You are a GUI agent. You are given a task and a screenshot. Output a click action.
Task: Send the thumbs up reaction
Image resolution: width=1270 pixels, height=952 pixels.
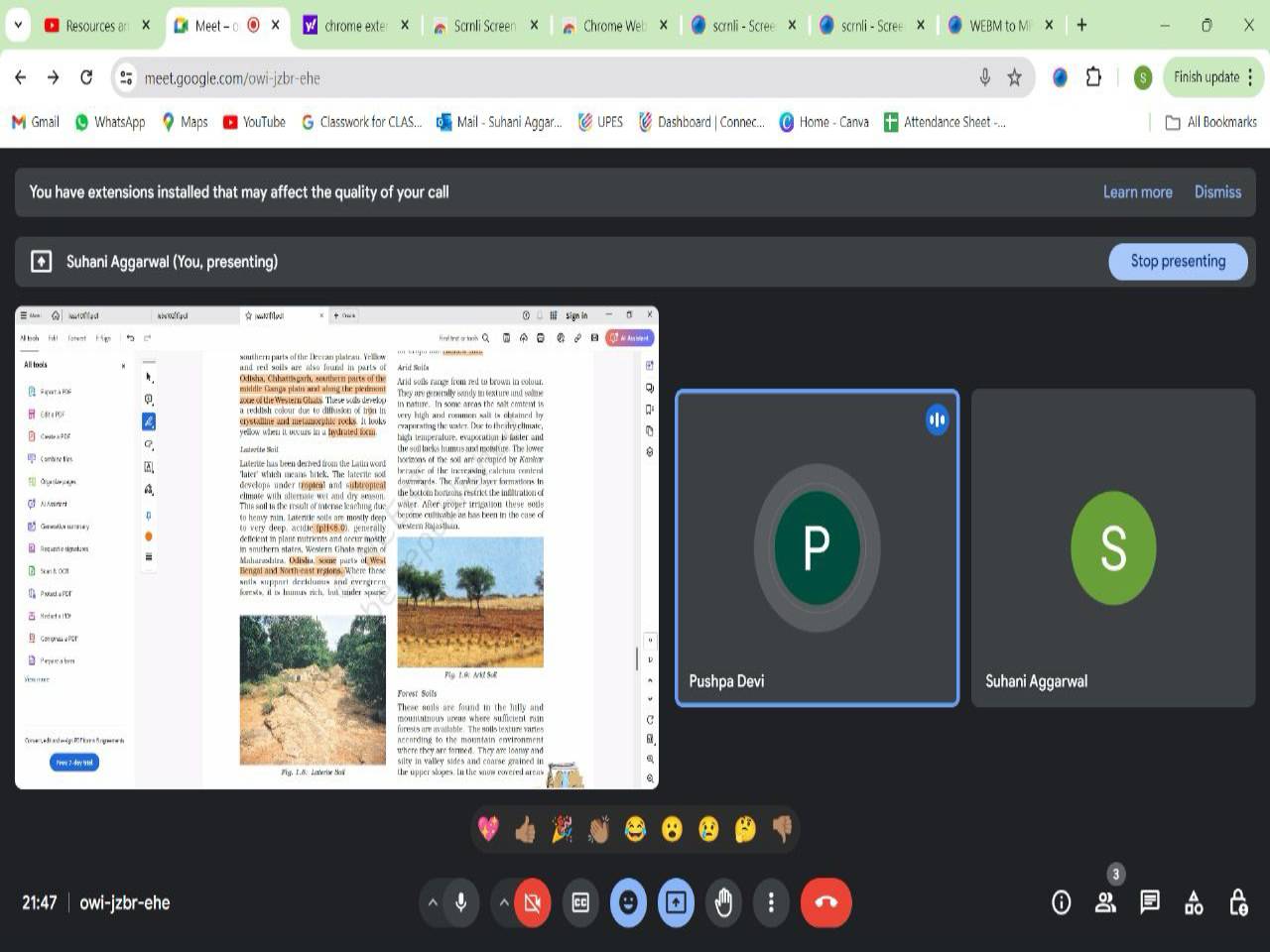(525, 829)
